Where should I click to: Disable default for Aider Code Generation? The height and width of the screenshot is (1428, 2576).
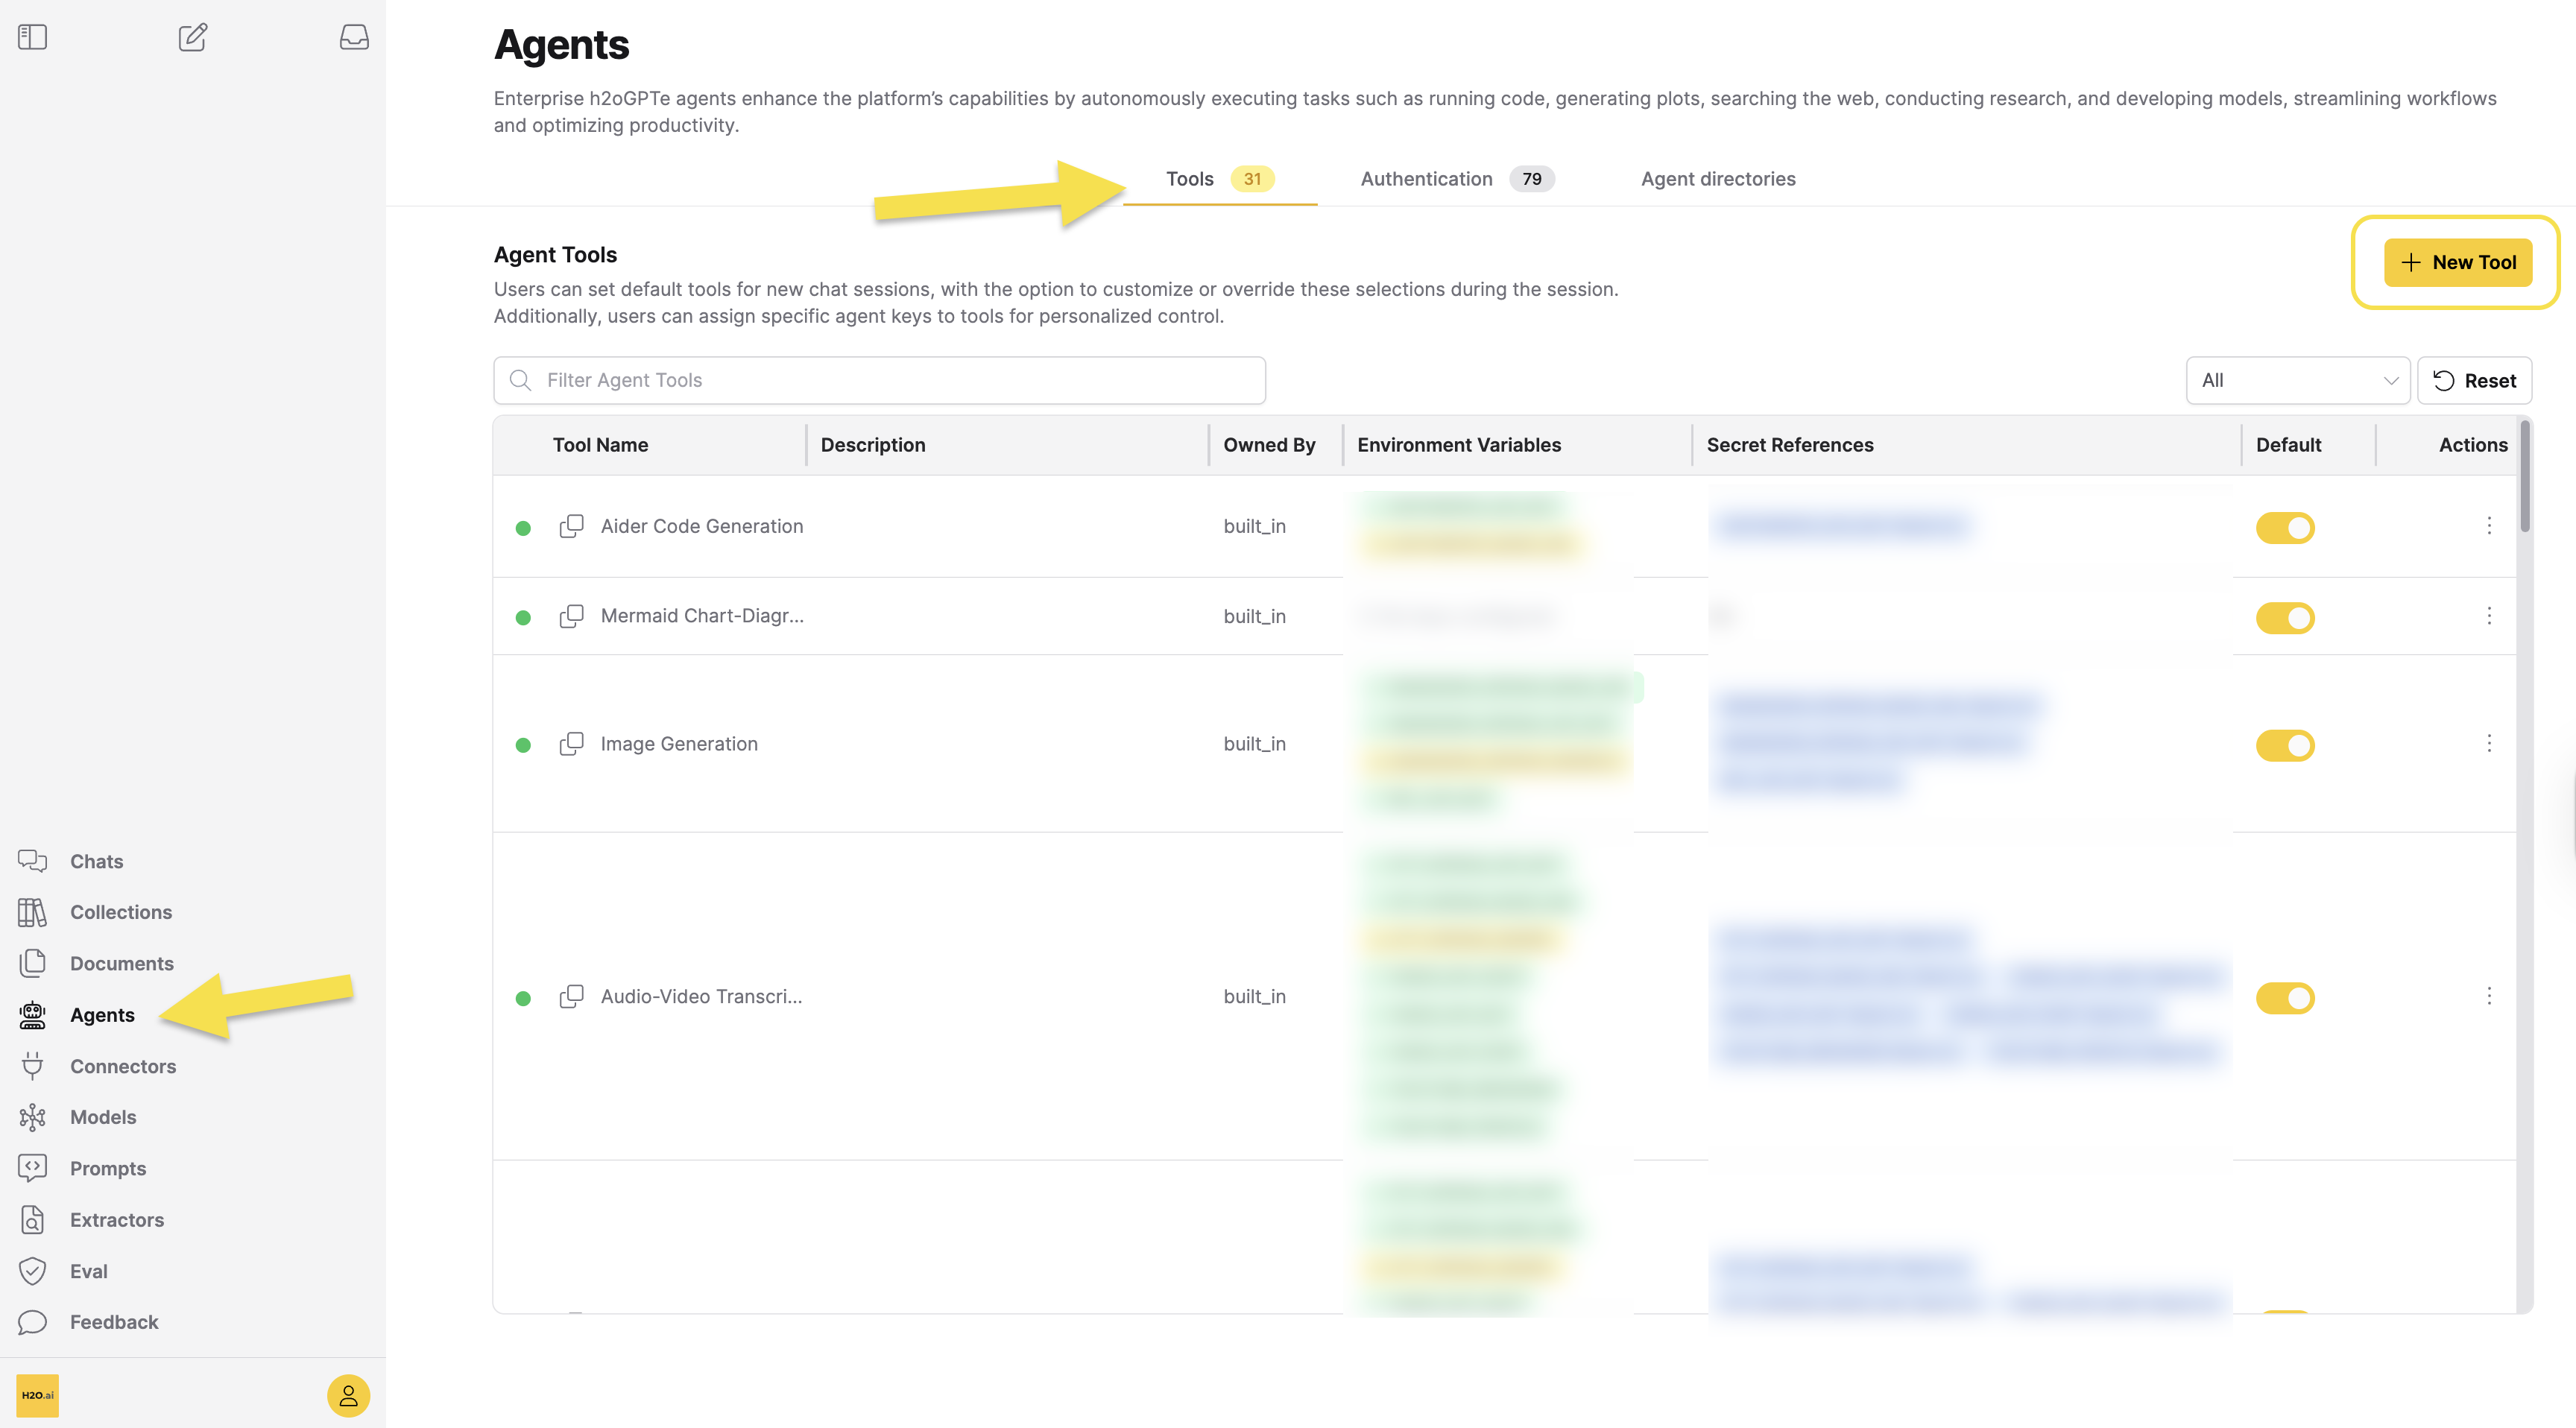[x=2284, y=527]
